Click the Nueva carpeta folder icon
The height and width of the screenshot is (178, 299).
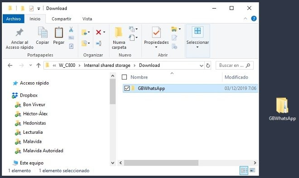(118, 33)
